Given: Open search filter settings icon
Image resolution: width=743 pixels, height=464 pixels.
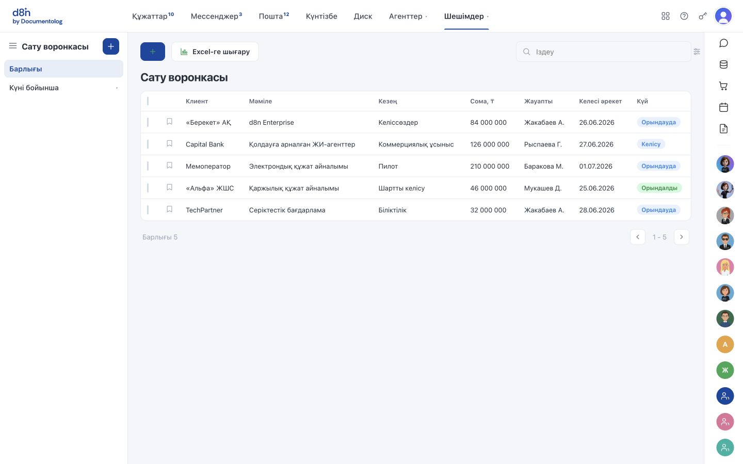Looking at the screenshot, I should [x=697, y=52].
